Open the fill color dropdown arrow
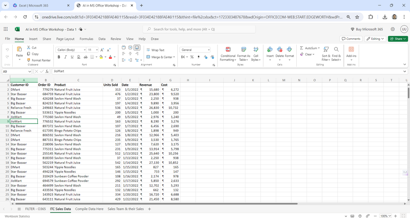The width and height of the screenshot is (410, 218). [105, 57]
